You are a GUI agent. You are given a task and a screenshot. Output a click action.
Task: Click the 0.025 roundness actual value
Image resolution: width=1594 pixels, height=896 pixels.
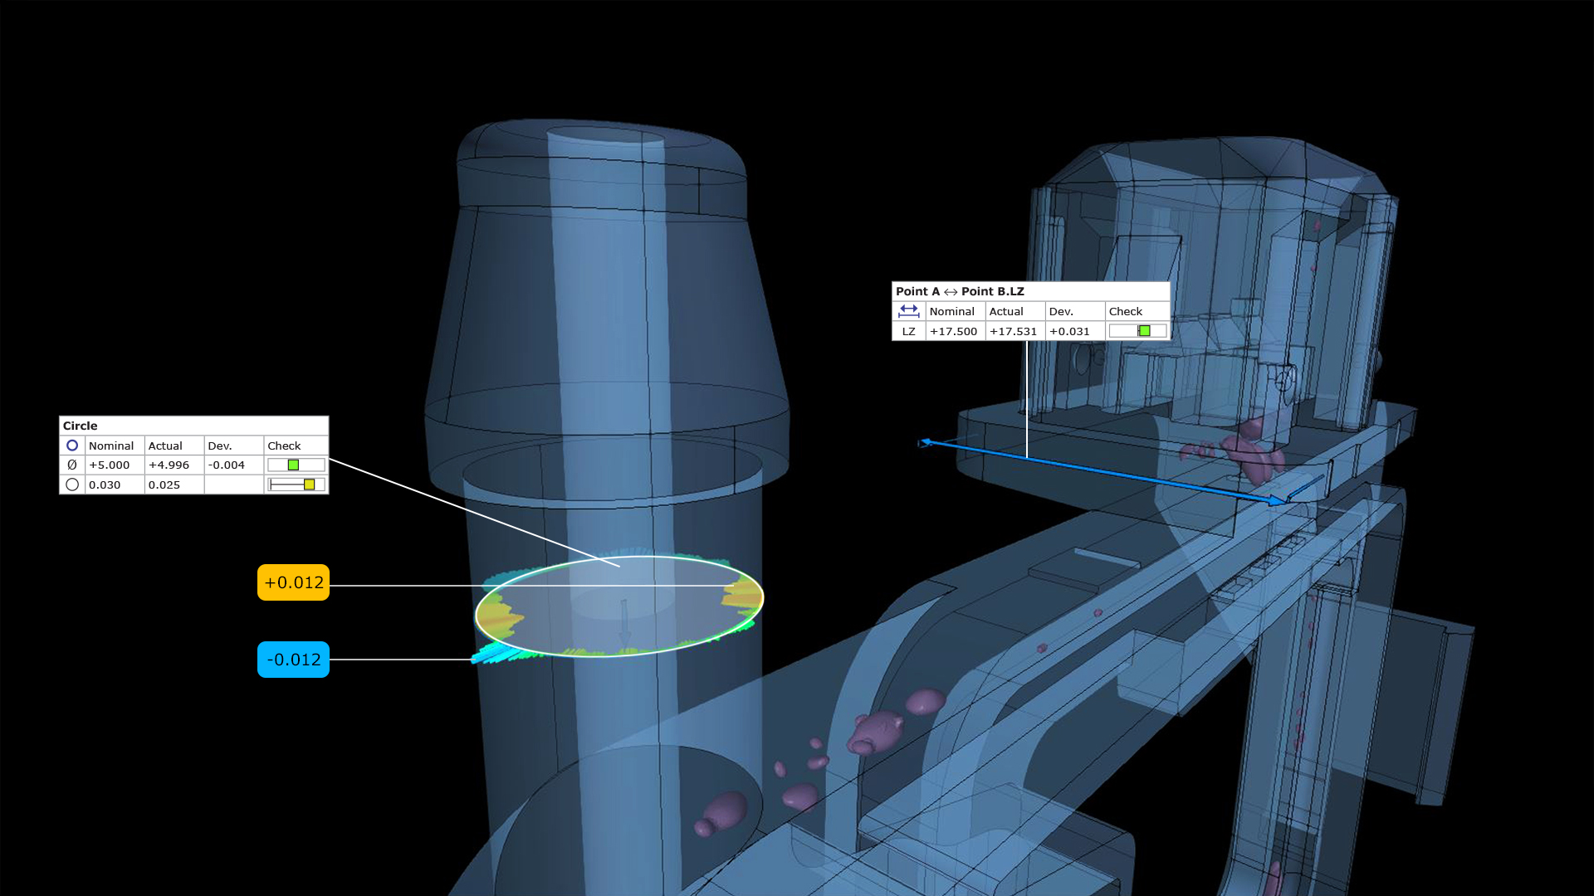click(x=164, y=485)
